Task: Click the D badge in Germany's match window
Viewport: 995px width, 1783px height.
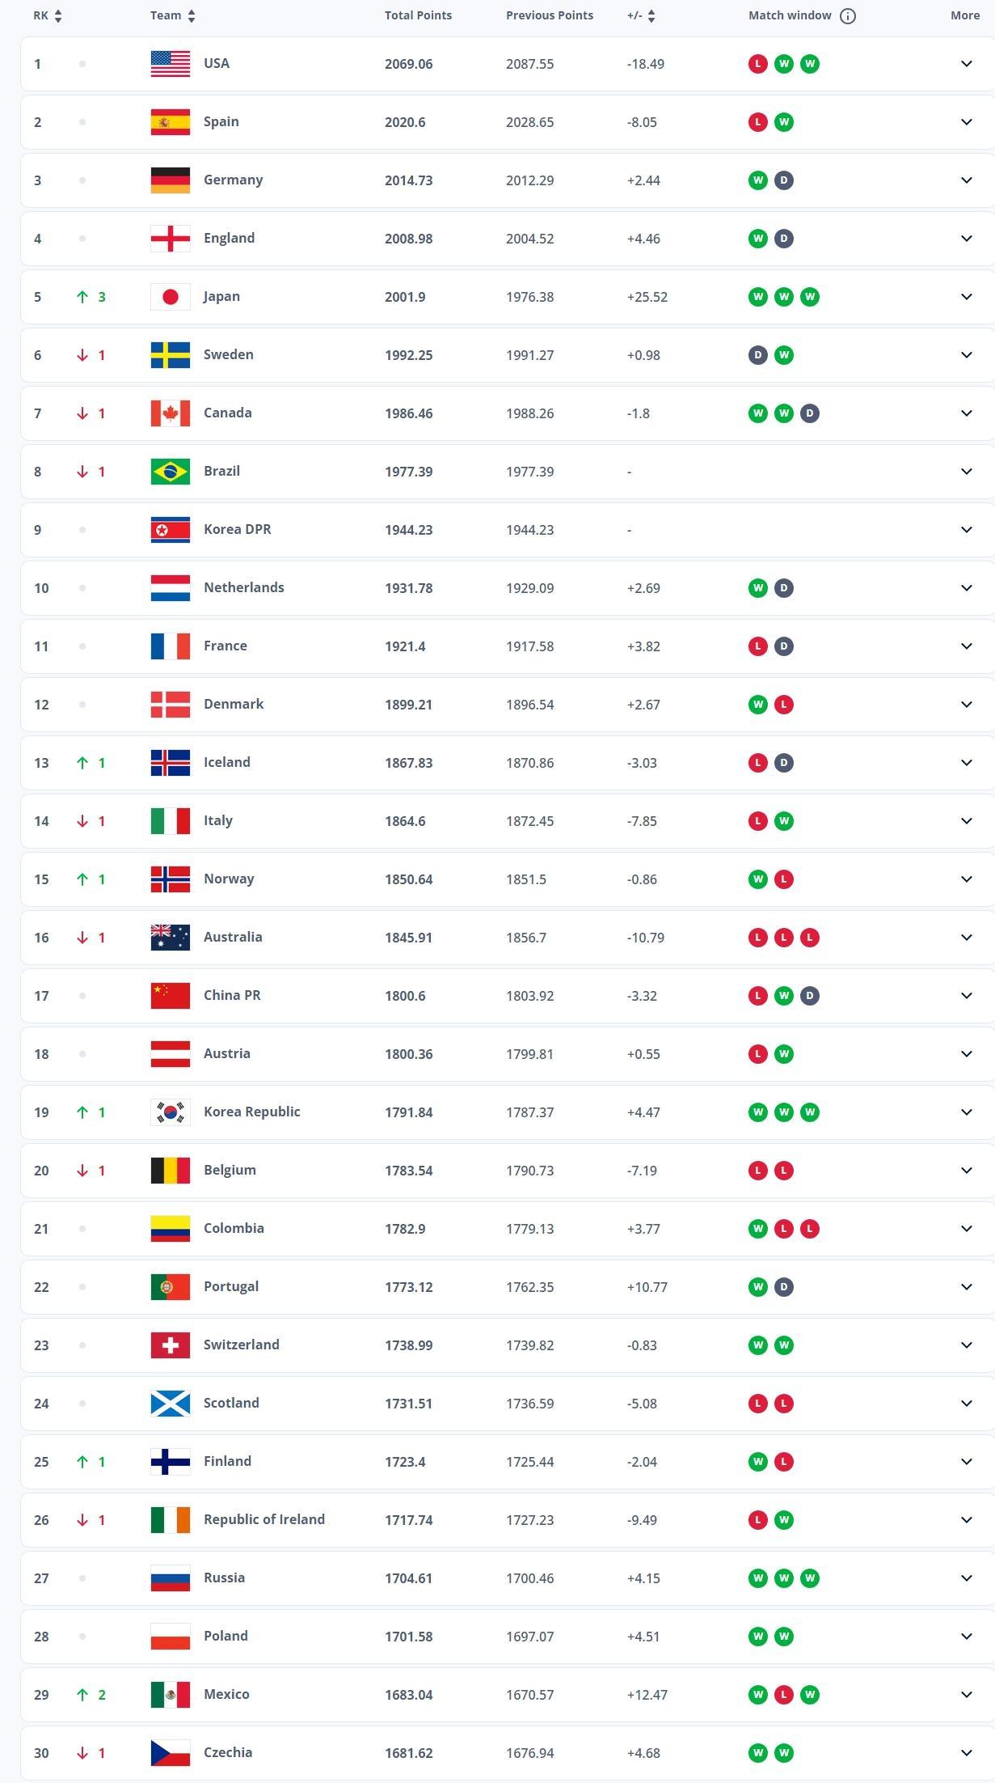Action: click(782, 180)
